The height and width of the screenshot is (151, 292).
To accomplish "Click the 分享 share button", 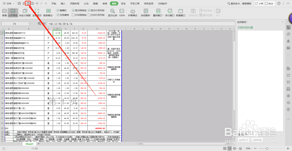I will [259, 4].
